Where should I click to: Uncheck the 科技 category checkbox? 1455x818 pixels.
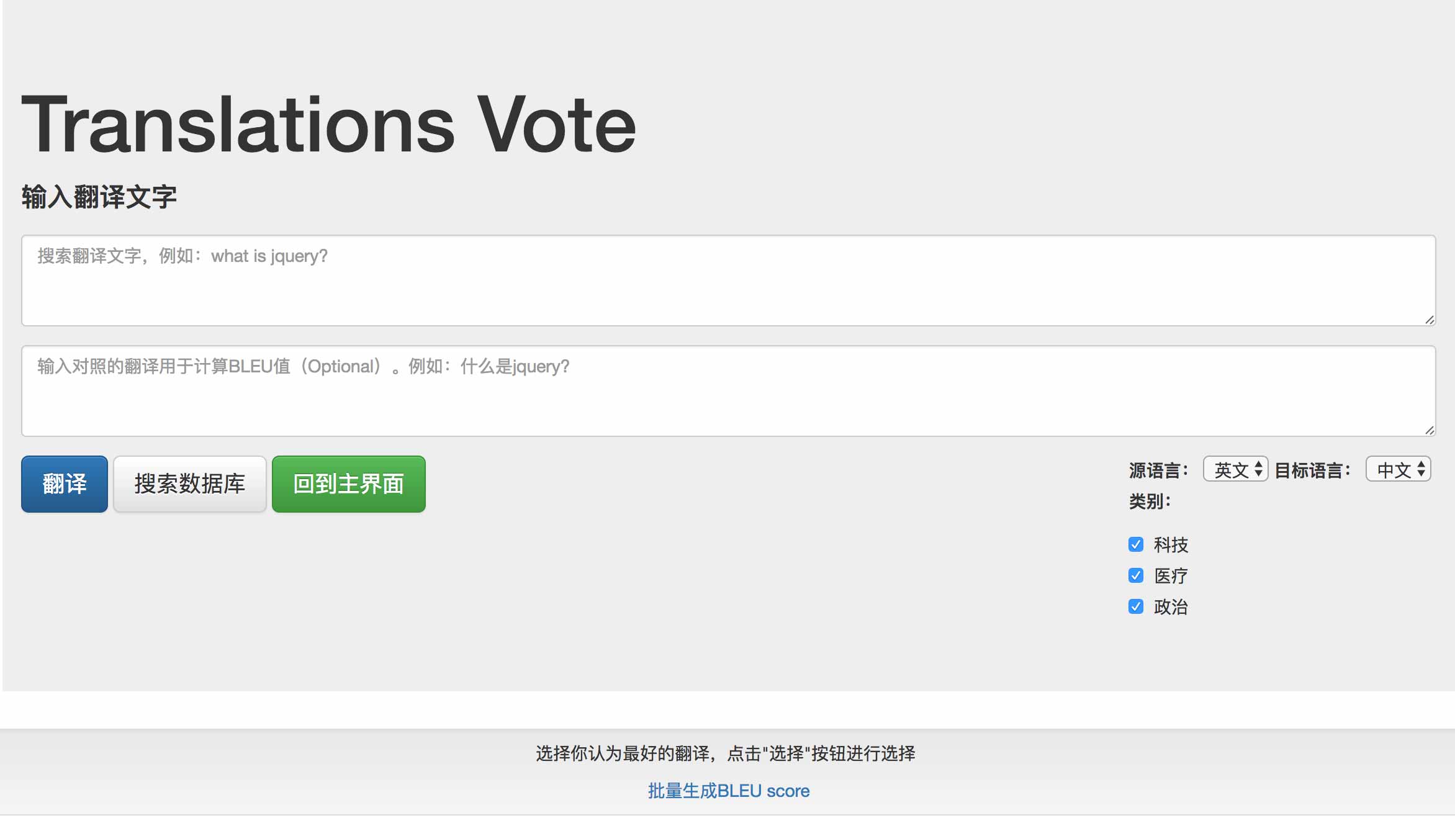(1136, 544)
